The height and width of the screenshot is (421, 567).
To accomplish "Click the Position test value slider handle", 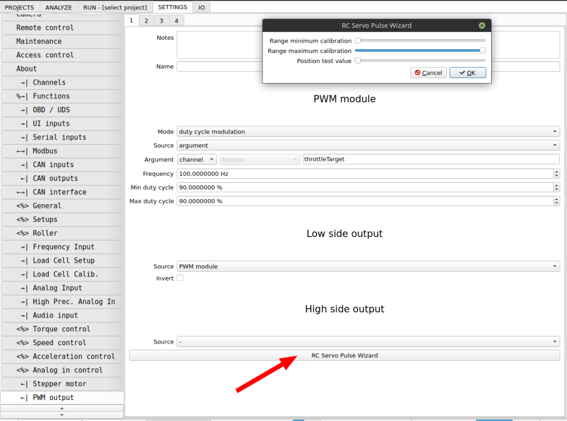I will point(358,61).
